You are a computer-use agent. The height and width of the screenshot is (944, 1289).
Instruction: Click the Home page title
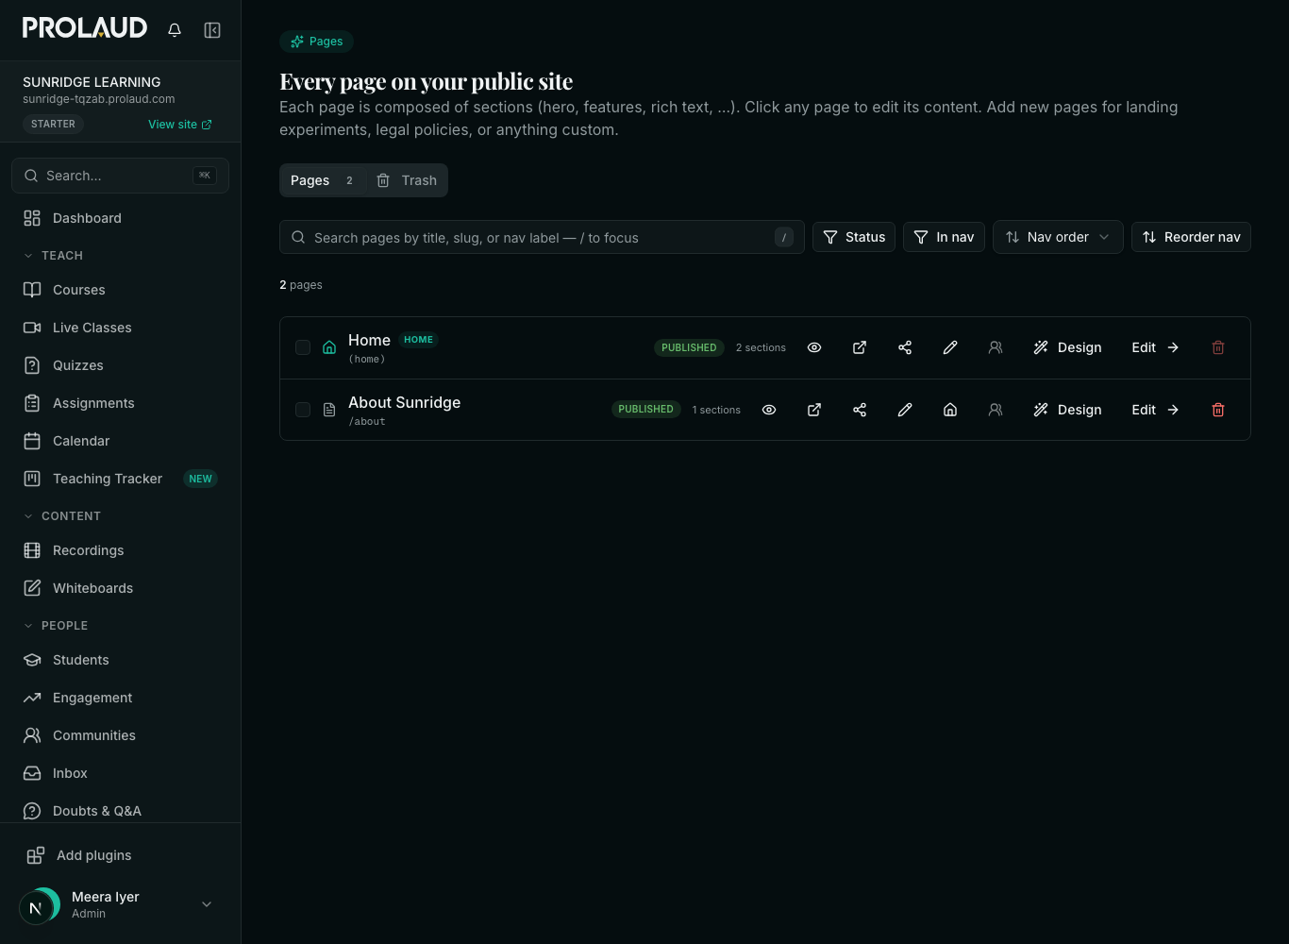(x=369, y=340)
